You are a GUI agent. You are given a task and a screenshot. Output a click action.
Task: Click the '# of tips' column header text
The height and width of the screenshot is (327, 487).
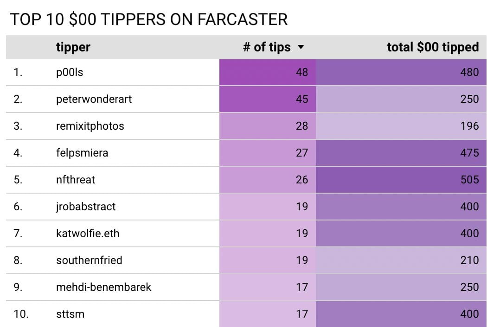tap(267, 47)
